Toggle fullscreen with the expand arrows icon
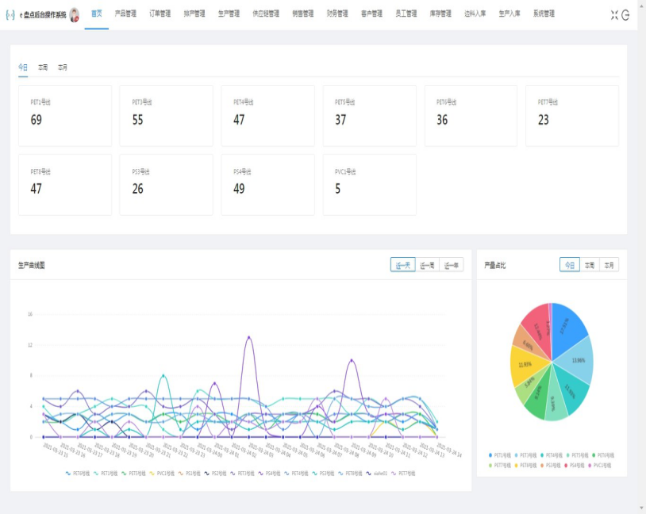 [614, 15]
